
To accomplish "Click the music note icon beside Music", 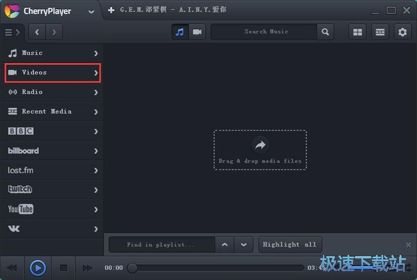I will tap(12, 53).
